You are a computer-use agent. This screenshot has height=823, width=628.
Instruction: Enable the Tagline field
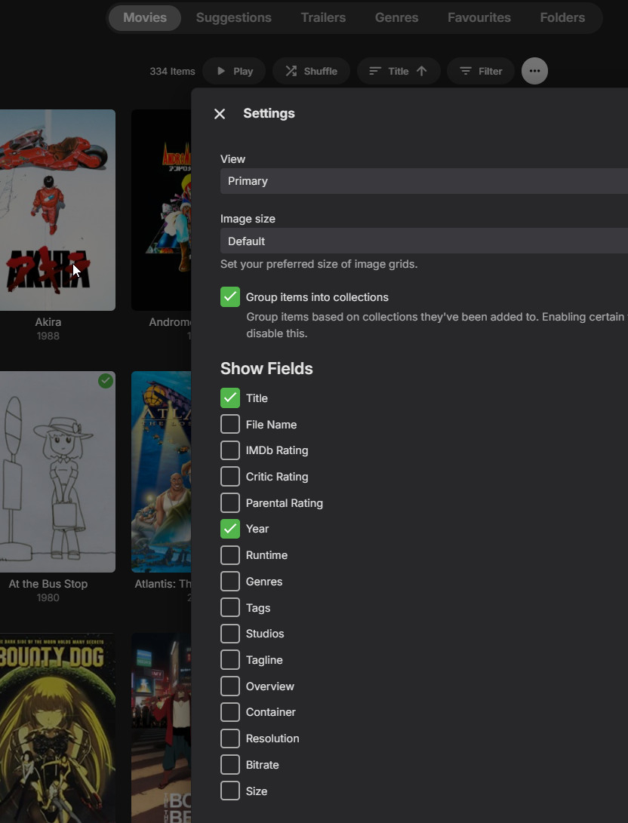tap(230, 660)
